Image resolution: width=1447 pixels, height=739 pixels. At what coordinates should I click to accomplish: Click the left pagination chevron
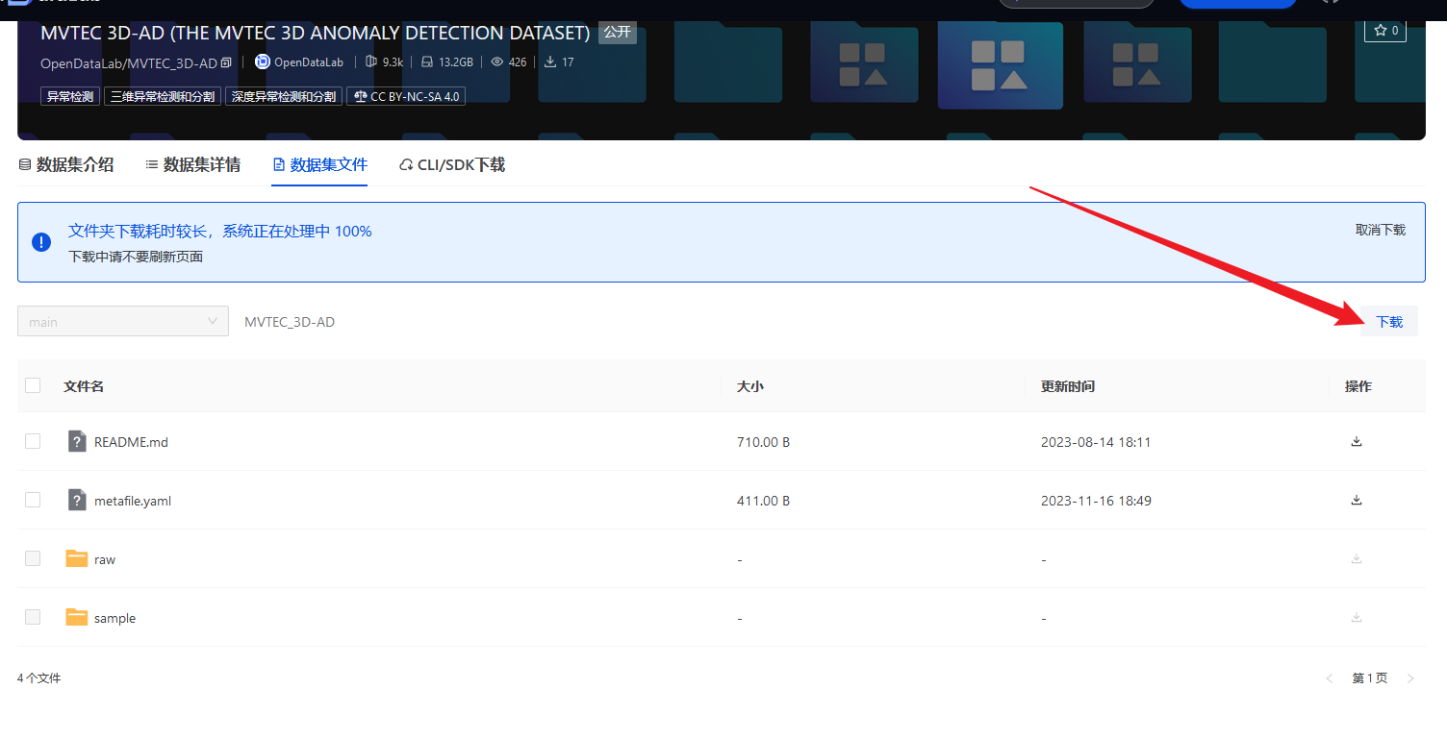1330,677
